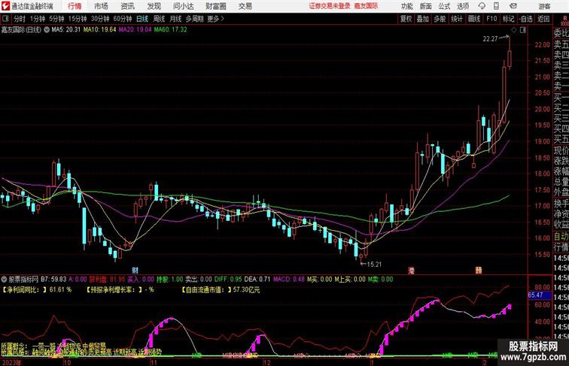569x366 pixels.
Task: Click the 标记 mark button
Action: point(508,19)
